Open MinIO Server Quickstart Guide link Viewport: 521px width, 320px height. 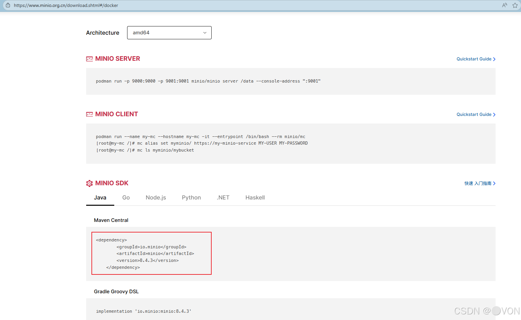(x=476, y=59)
